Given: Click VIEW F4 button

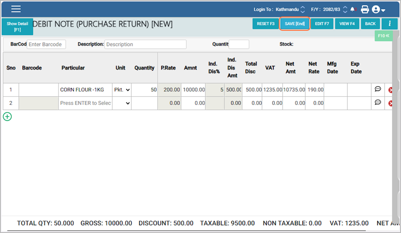Looking at the screenshot, I should click(x=347, y=23).
